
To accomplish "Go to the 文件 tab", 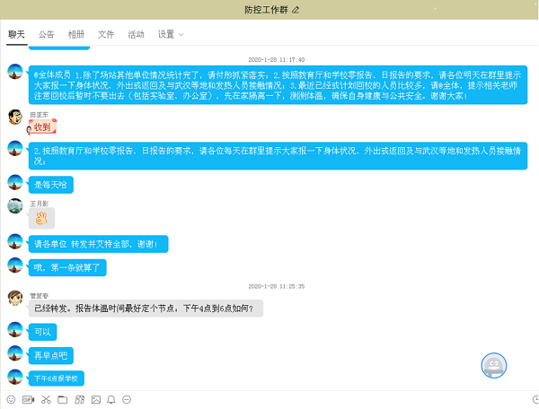I will [x=106, y=34].
